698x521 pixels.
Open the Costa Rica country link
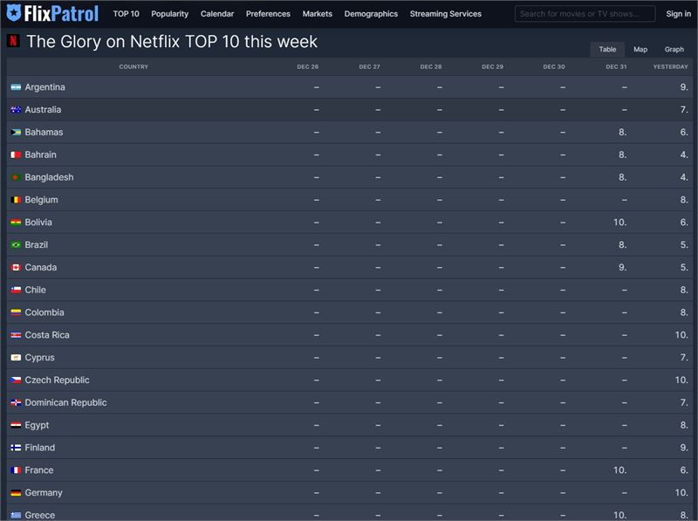(47, 335)
